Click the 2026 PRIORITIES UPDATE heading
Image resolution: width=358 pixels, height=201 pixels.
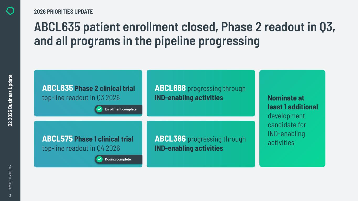(63, 12)
